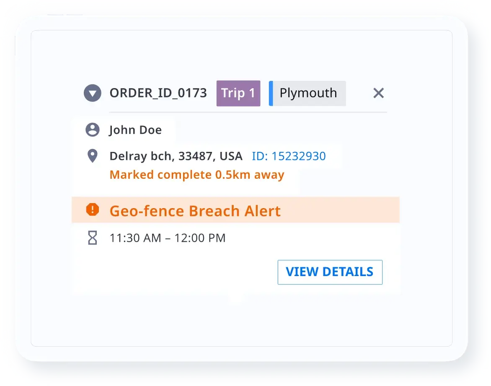The width and height of the screenshot is (491, 386).
Task: Open the ID: 15232930 link
Action: (289, 156)
